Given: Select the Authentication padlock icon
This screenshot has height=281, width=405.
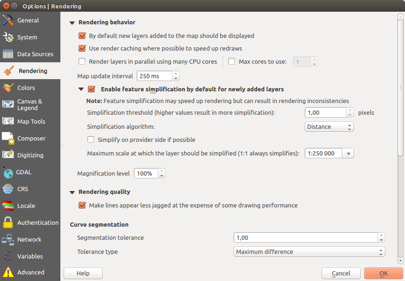Looking at the screenshot, I should tap(8, 223).
